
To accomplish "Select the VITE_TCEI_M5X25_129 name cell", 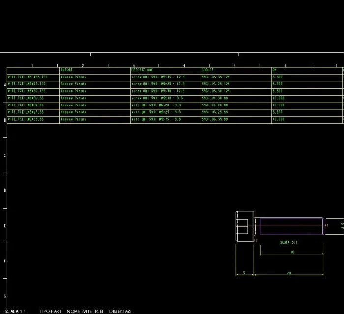I will [33, 85].
